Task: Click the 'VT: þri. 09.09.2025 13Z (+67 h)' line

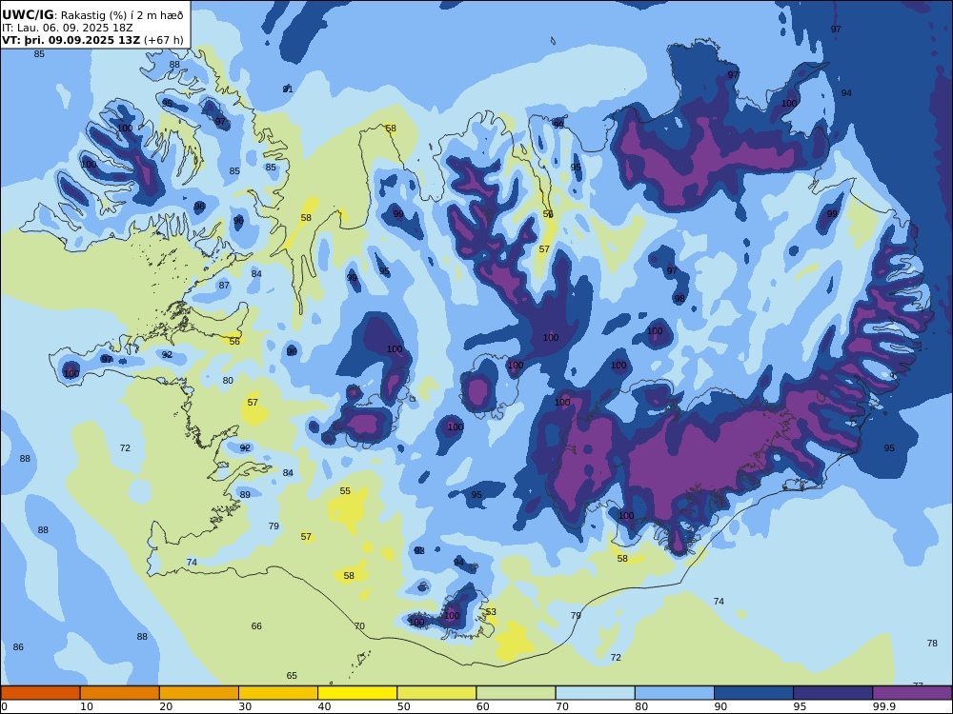Action: click(x=92, y=40)
